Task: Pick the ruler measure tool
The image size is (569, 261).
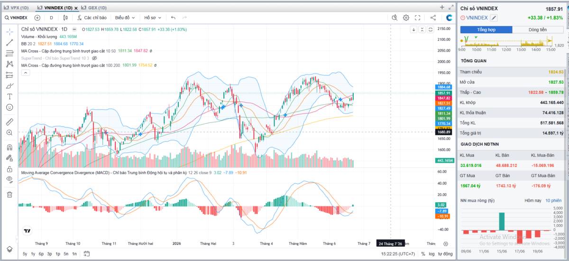Action: [9, 121]
